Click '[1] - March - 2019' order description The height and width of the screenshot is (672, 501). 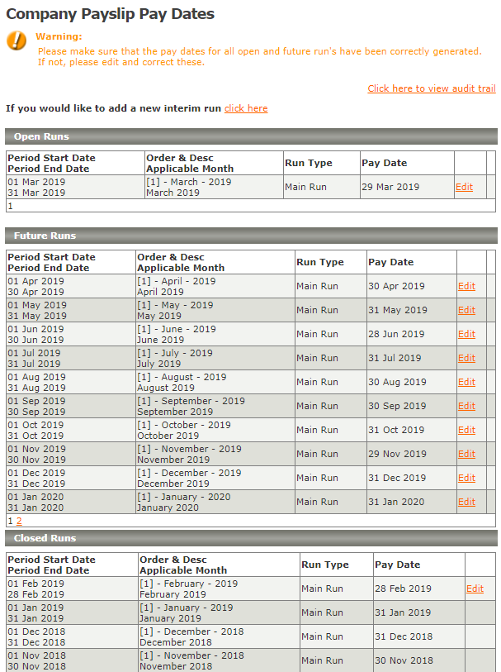[x=189, y=182]
